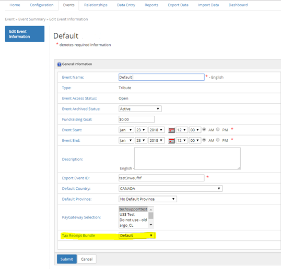This screenshot has width=281, height=269.
Task: Open the Configuration tab
Action: [x=42, y=5]
